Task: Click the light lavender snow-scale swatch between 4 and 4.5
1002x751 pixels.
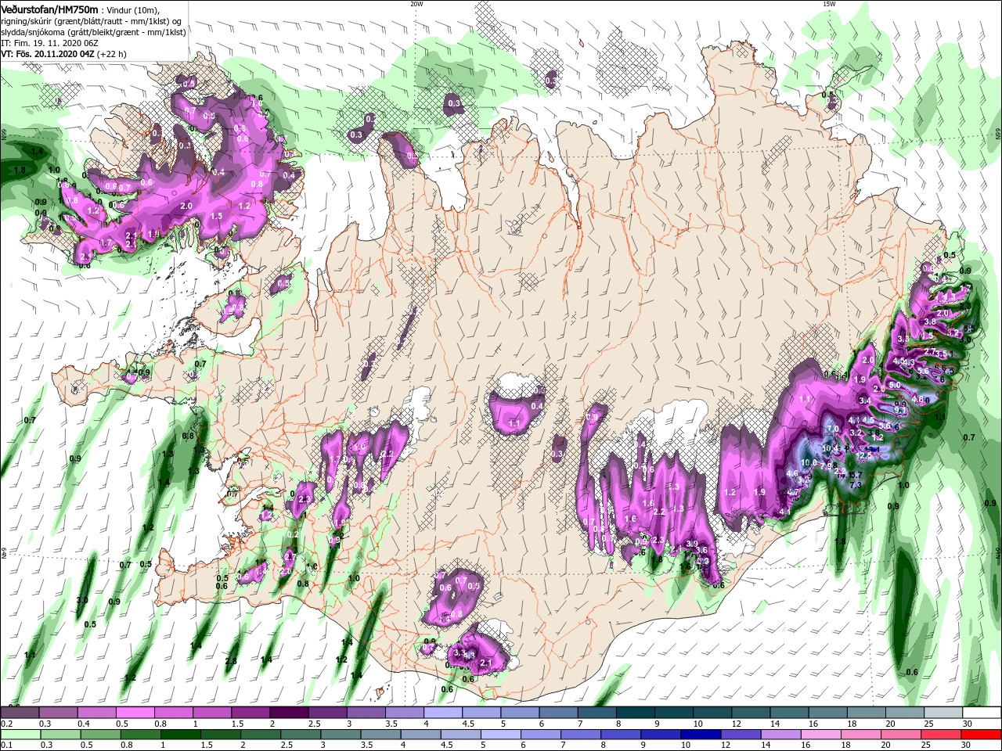Action: point(443,712)
